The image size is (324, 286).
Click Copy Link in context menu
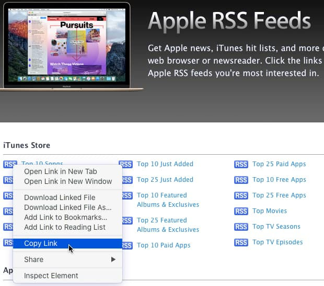pyautogui.click(x=67, y=244)
